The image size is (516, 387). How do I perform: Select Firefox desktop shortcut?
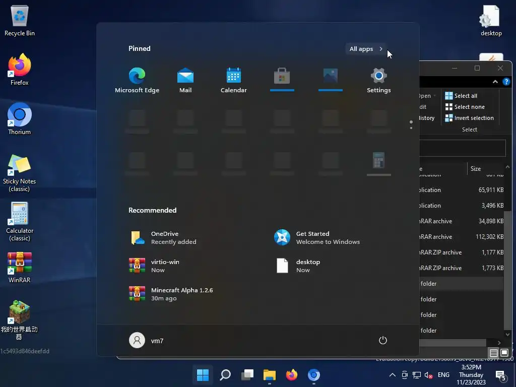tap(20, 70)
